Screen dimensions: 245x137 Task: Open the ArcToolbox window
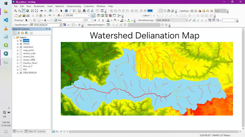(110, 15)
